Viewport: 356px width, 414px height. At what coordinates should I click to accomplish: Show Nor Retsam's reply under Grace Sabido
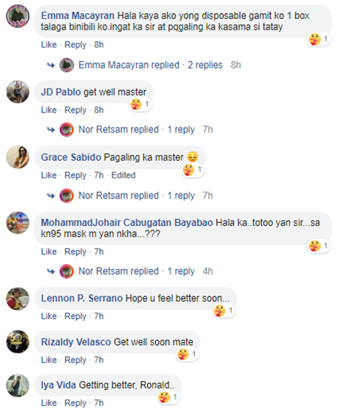(181, 196)
